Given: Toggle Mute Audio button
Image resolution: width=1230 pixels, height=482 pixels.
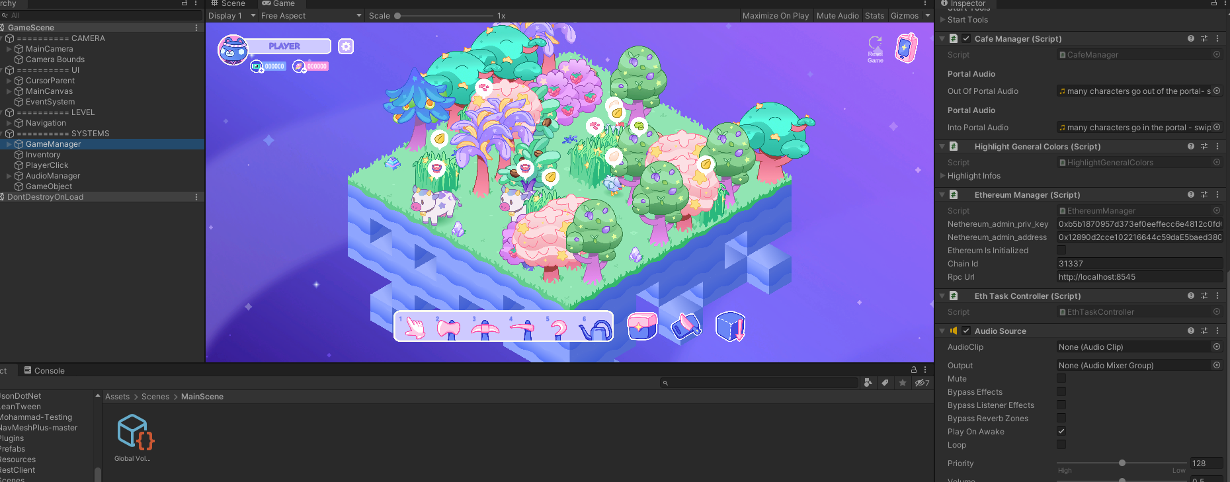Looking at the screenshot, I should click(838, 16).
